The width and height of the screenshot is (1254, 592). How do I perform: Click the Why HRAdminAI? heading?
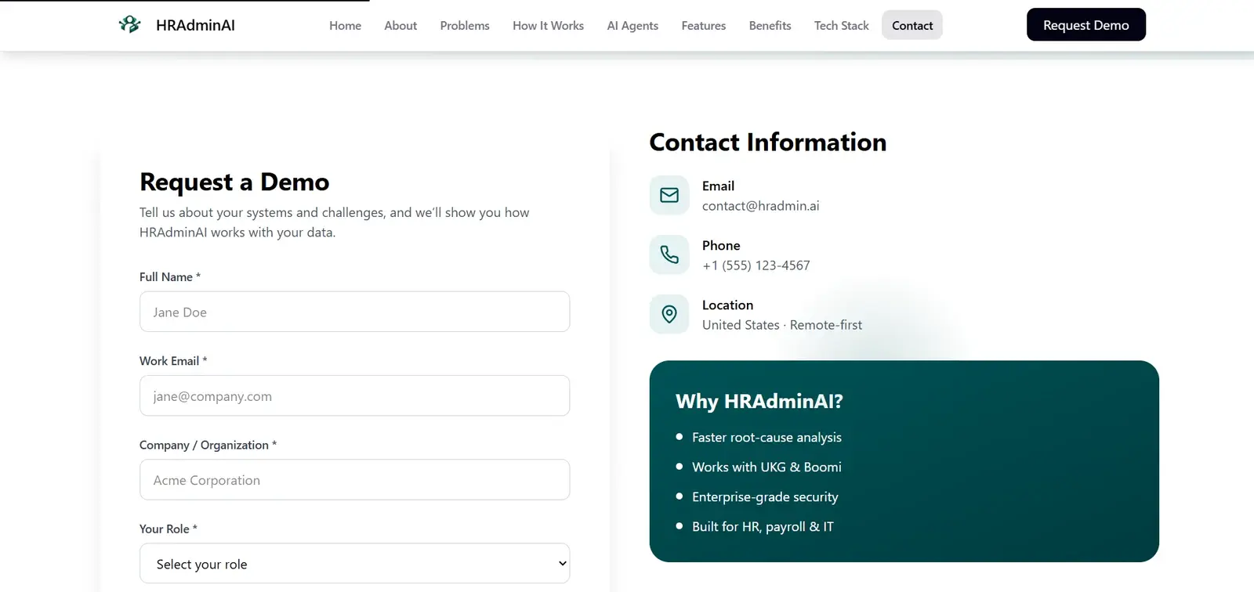pyautogui.click(x=759, y=401)
